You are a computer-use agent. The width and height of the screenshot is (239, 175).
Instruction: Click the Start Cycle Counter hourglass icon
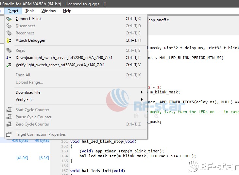click(x=9, y=110)
